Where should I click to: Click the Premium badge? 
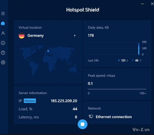(30, 101)
